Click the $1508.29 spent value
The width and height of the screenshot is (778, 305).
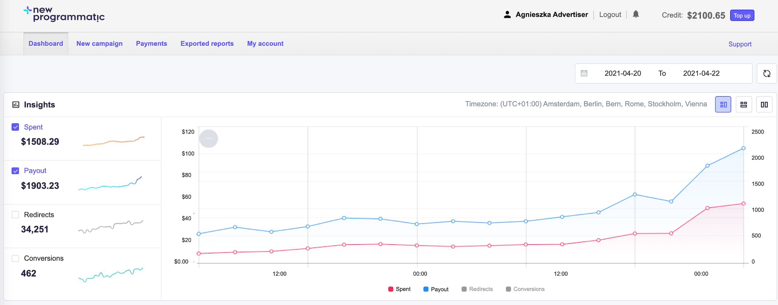[40, 141]
